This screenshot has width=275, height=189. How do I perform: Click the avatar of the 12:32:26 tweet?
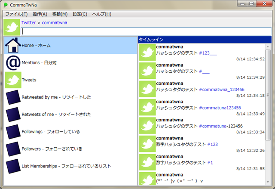(147, 144)
